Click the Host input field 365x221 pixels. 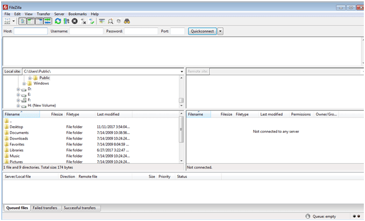30,31
